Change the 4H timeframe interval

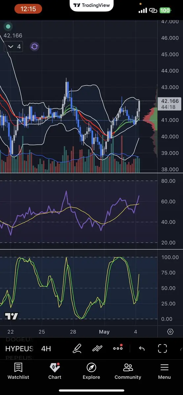pyautogui.click(x=46, y=349)
